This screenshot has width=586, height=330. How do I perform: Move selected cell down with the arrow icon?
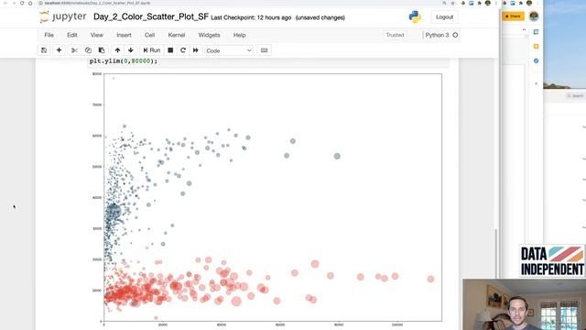(x=130, y=50)
